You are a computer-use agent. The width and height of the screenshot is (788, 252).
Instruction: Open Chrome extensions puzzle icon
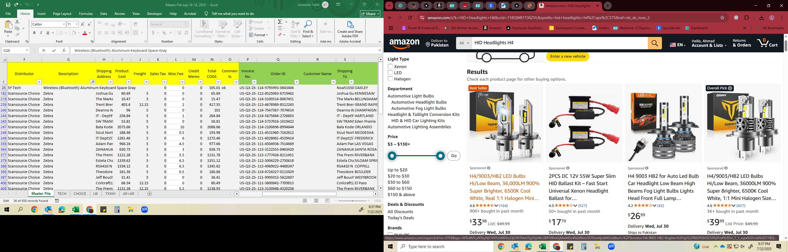(x=746, y=18)
